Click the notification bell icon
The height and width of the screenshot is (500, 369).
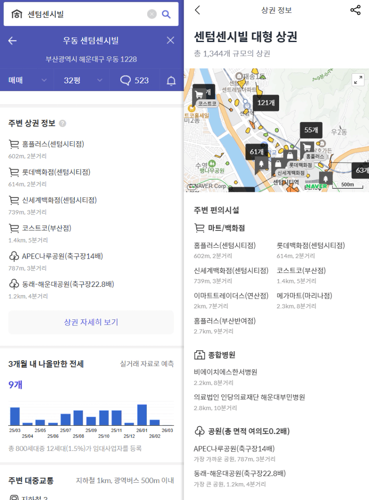[171, 81]
